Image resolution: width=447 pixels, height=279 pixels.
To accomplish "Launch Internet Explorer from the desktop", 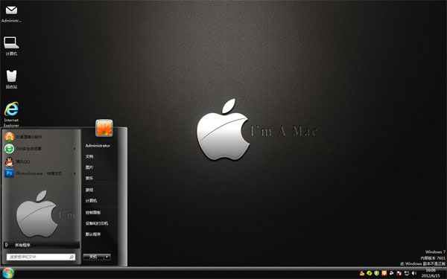I will [11, 114].
